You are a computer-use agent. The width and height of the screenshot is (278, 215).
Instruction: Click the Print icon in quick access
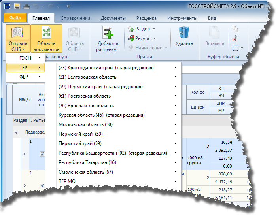point(26,7)
